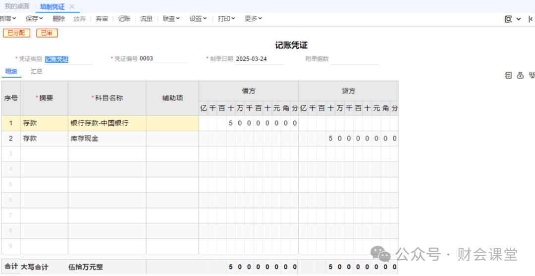Viewport: 535px width, 276px height.
Task: Click the 流量 toolbar button
Action: pos(147,19)
